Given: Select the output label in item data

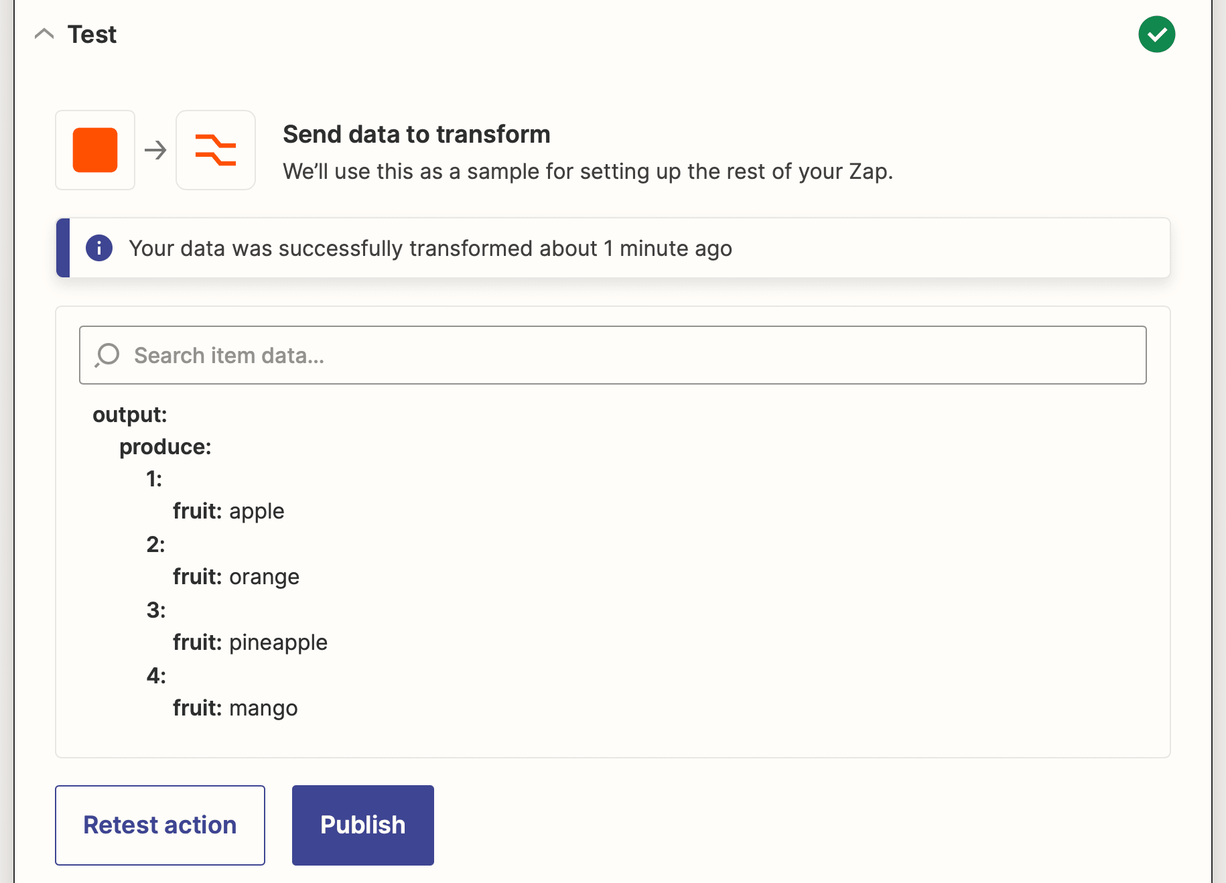Looking at the screenshot, I should point(129,414).
